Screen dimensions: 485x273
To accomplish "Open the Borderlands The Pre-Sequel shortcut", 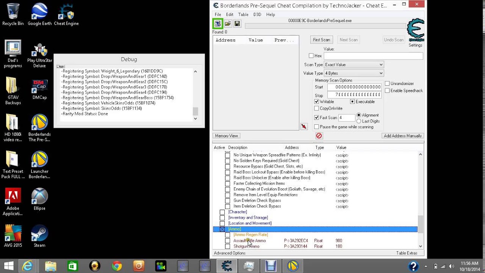I will (x=39, y=128).
